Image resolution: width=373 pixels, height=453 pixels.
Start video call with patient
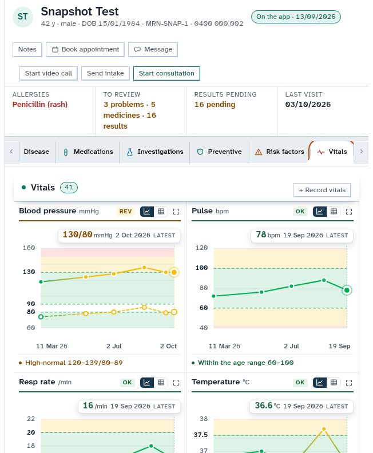point(49,73)
